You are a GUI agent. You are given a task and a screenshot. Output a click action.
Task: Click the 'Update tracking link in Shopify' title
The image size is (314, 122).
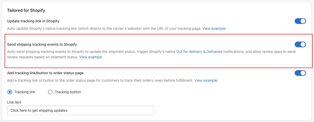point(33,21)
